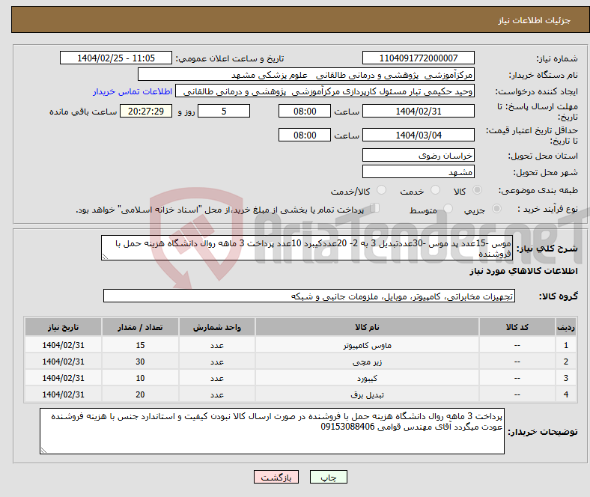Screen dimensions: 590x497
Task: Click the response deadline date 1404/02/31 field
Action: click(418, 111)
